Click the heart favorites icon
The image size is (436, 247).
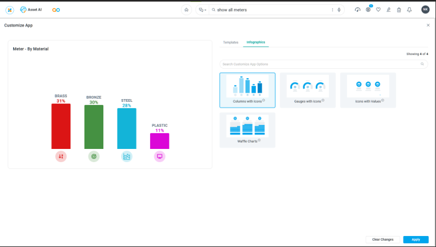coord(378,10)
